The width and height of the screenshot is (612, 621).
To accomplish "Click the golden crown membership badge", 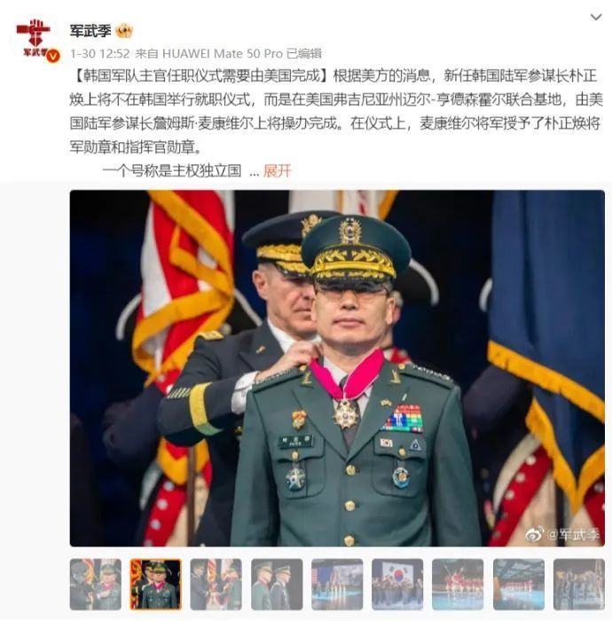I will tap(124, 31).
